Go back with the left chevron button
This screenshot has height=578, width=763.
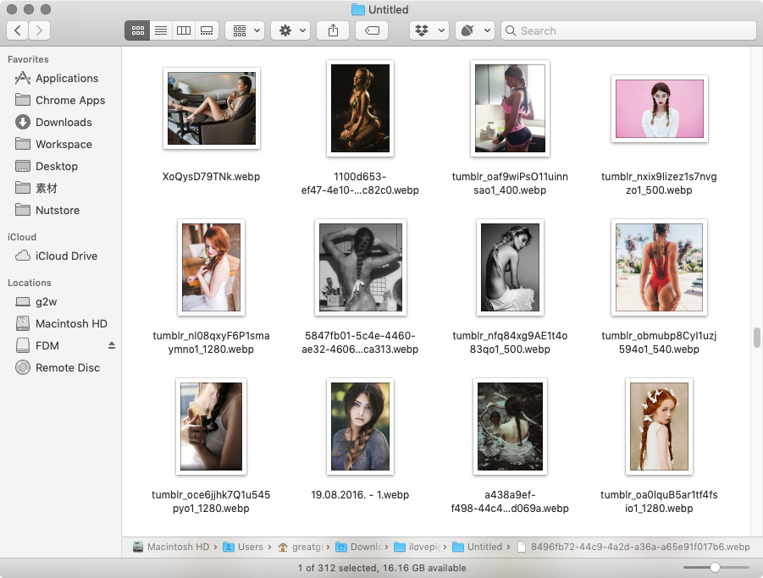tap(18, 30)
